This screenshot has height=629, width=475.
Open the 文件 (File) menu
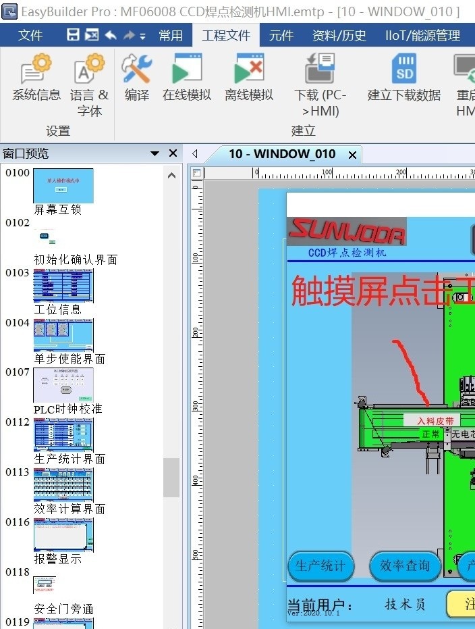(x=30, y=35)
